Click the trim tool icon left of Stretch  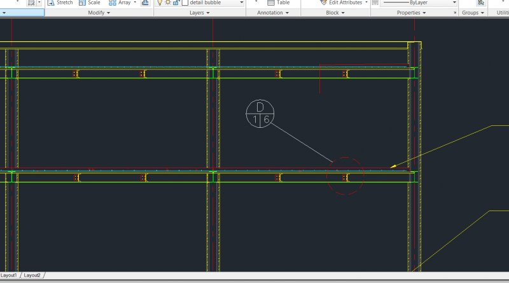click(x=31, y=3)
